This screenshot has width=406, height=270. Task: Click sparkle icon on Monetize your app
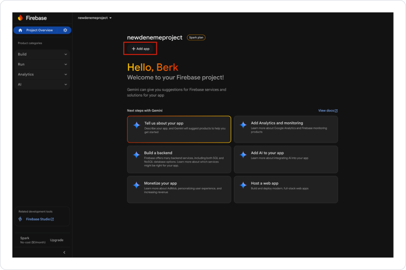[137, 185]
